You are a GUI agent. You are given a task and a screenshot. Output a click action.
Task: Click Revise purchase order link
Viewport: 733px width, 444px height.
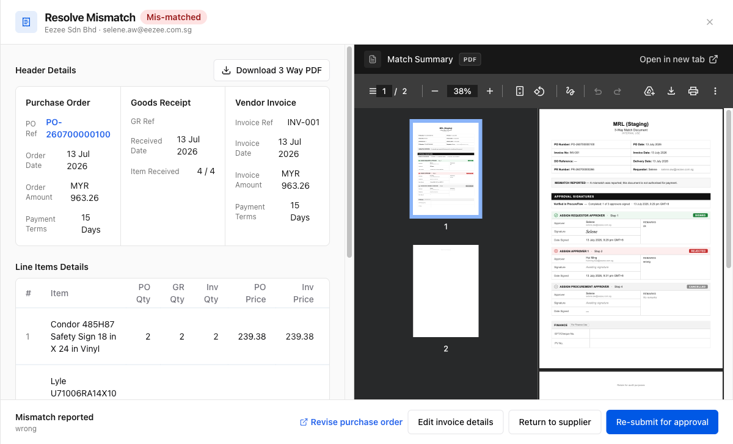pos(351,422)
